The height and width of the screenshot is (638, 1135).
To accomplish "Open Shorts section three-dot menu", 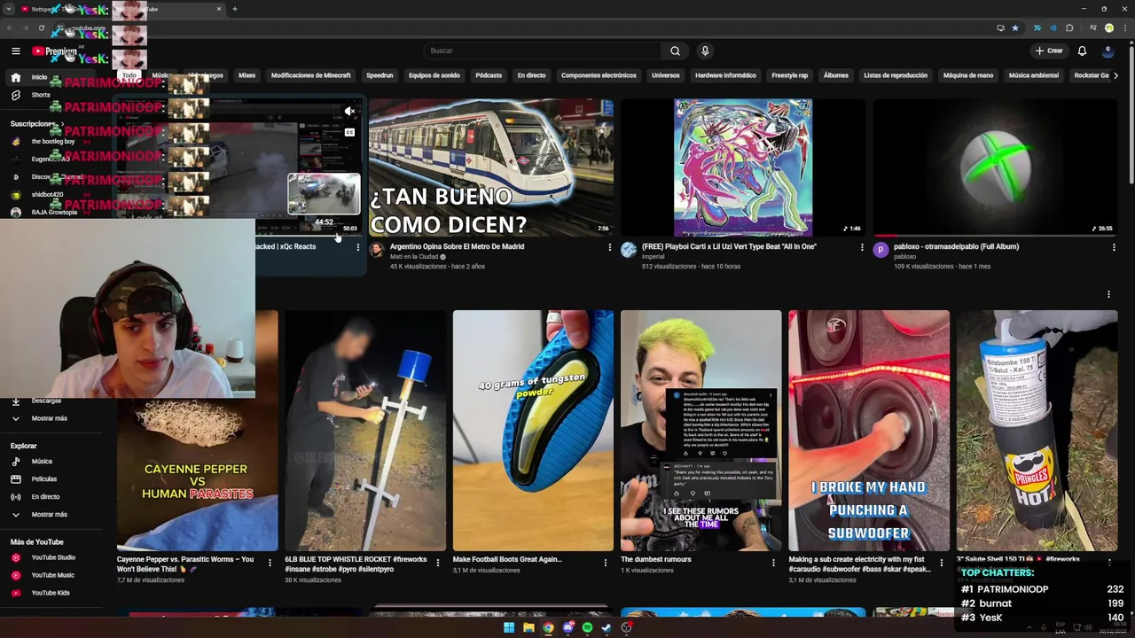I will tap(1108, 294).
